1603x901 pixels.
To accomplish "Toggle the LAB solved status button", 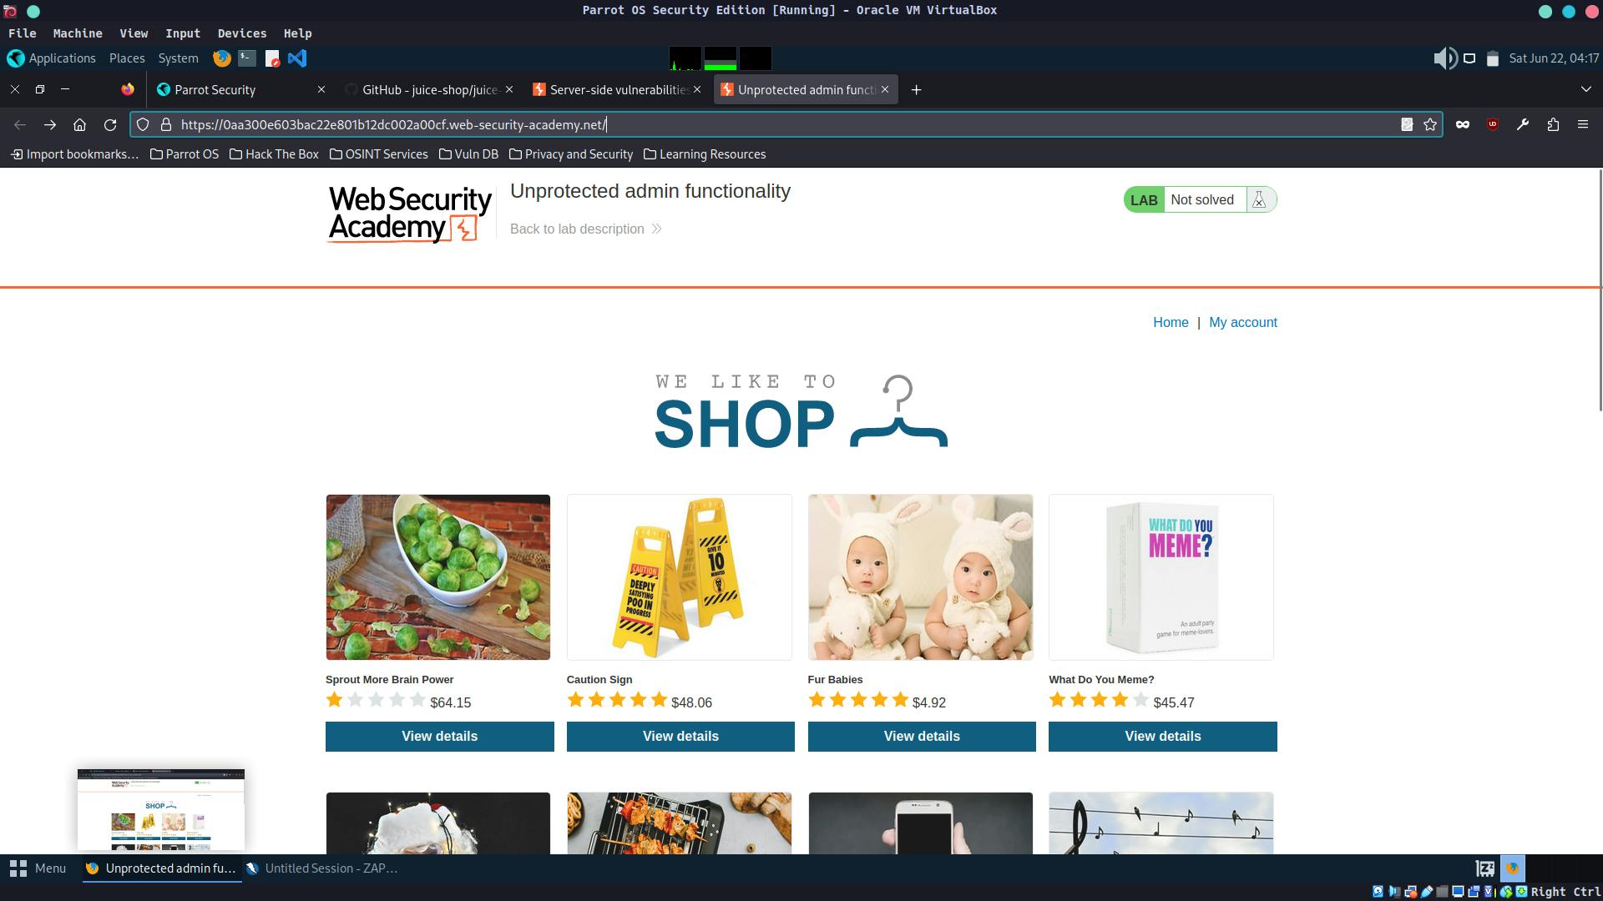I will pos(1200,199).
